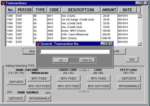Click 'Rent (Check)' description

(x=69, y=38)
